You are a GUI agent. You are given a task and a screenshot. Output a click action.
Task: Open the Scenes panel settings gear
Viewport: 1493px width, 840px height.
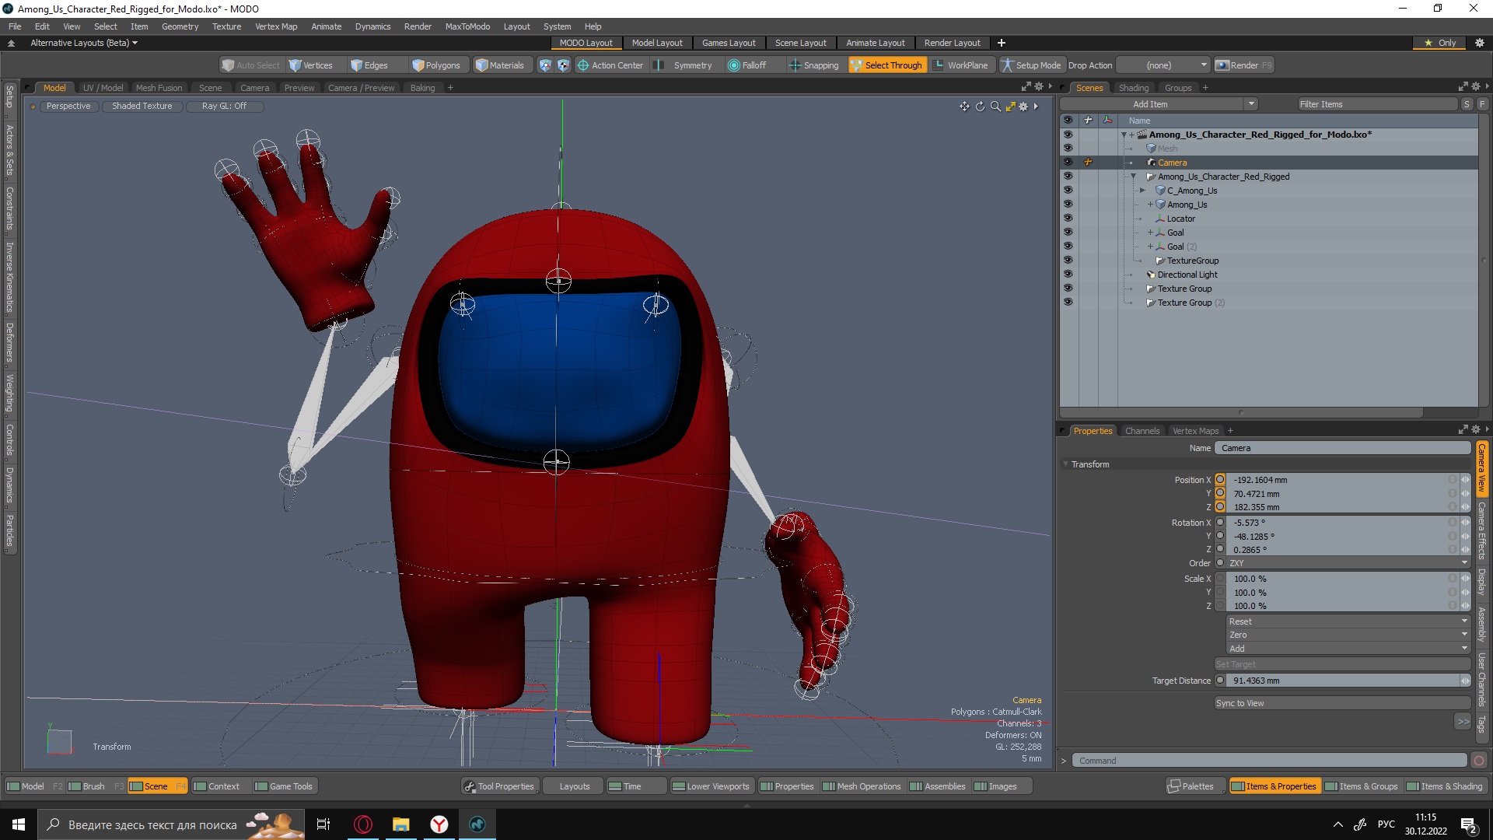1476,87
